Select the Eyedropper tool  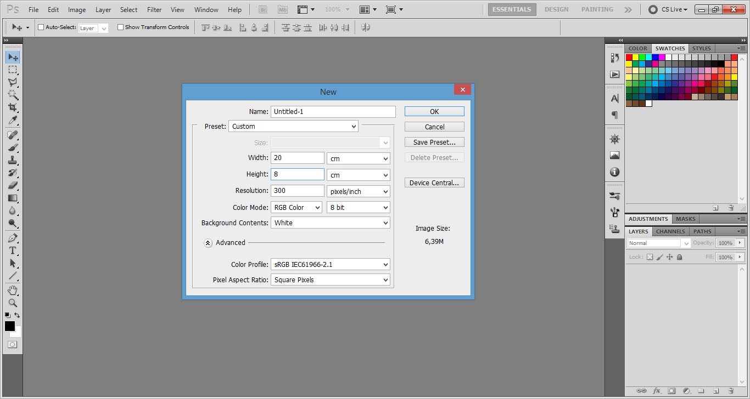point(12,121)
